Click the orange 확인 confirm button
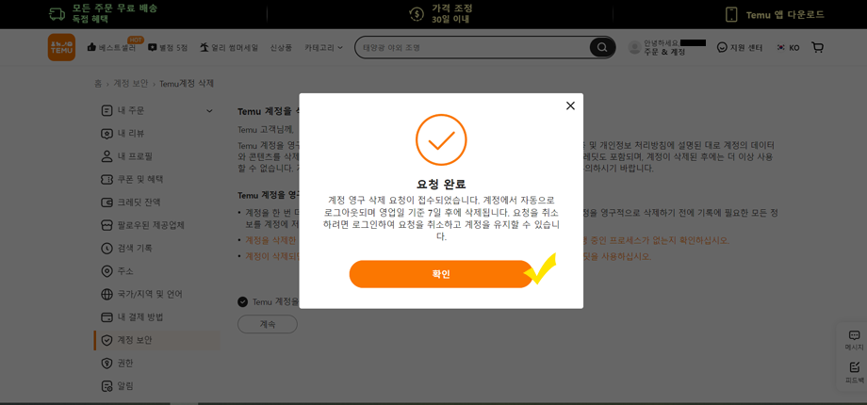The width and height of the screenshot is (867, 405). pyautogui.click(x=441, y=274)
